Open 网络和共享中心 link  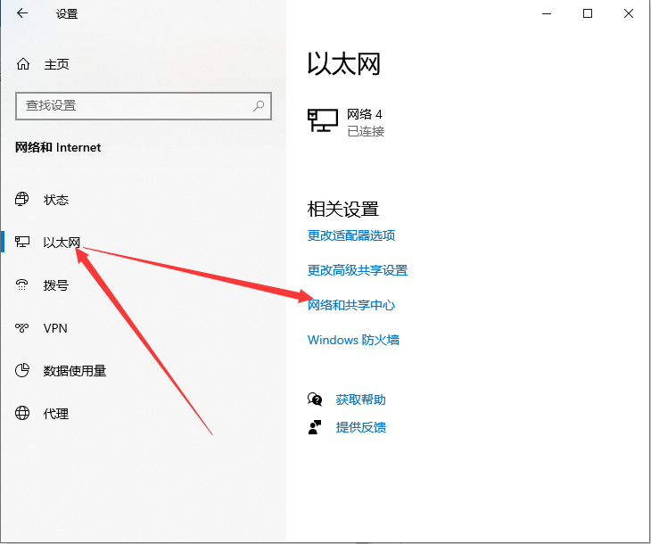(351, 305)
